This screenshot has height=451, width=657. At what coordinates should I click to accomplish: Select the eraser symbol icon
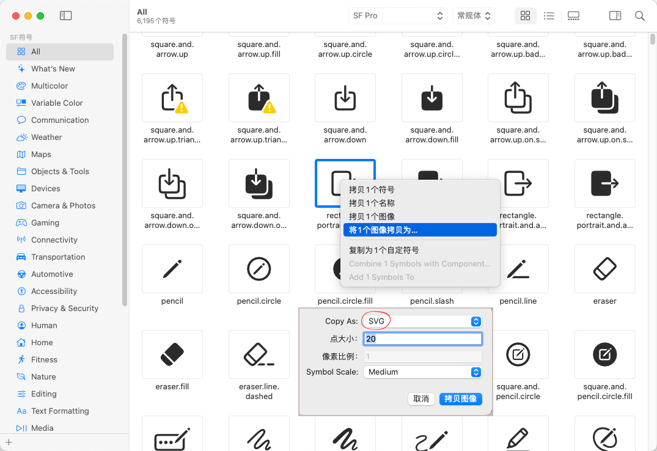pyautogui.click(x=604, y=269)
